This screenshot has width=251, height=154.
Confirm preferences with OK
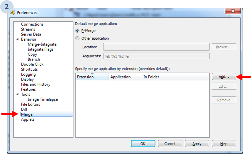143,144
